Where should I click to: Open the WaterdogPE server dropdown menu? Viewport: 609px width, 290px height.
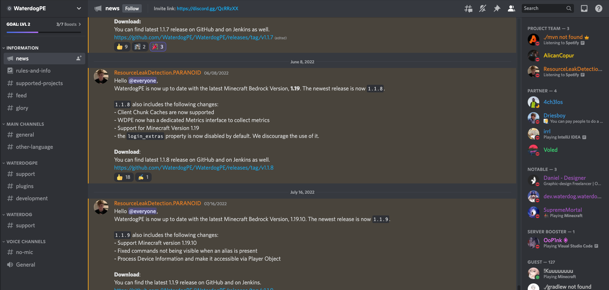pyautogui.click(x=79, y=9)
